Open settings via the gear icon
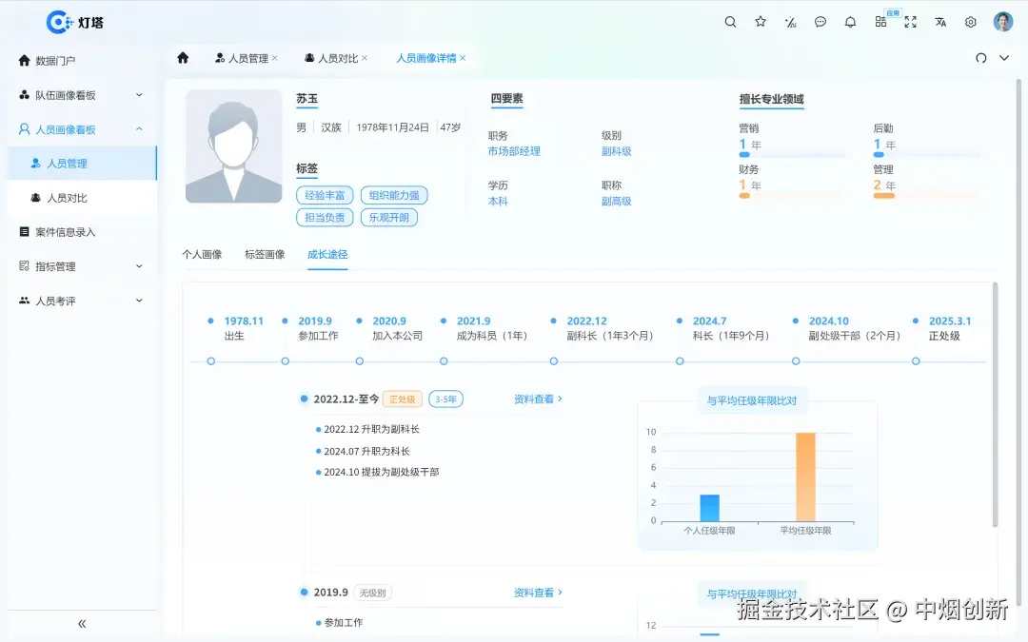 [x=970, y=21]
